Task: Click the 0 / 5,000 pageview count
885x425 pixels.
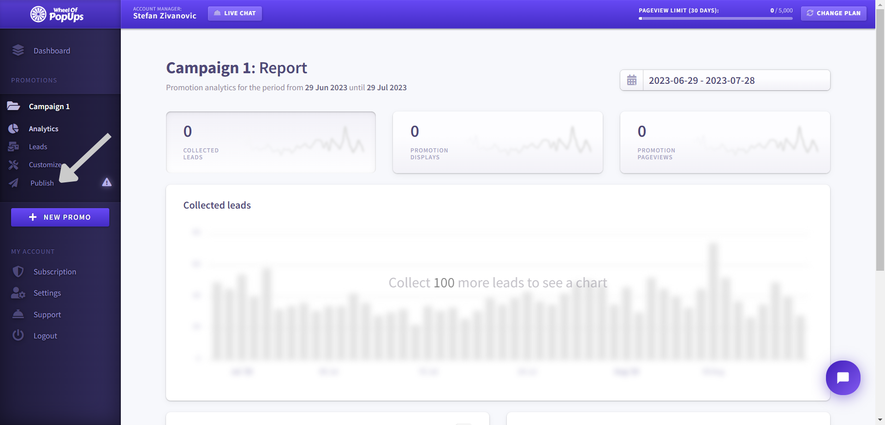Action: tap(781, 11)
